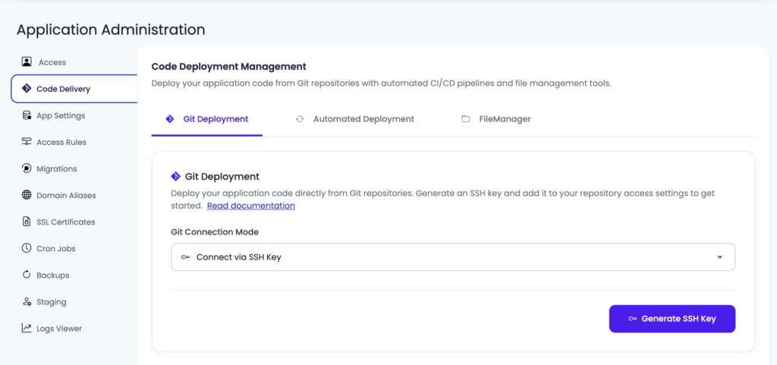Open the Migrations page
The height and width of the screenshot is (365, 777).
tap(56, 168)
